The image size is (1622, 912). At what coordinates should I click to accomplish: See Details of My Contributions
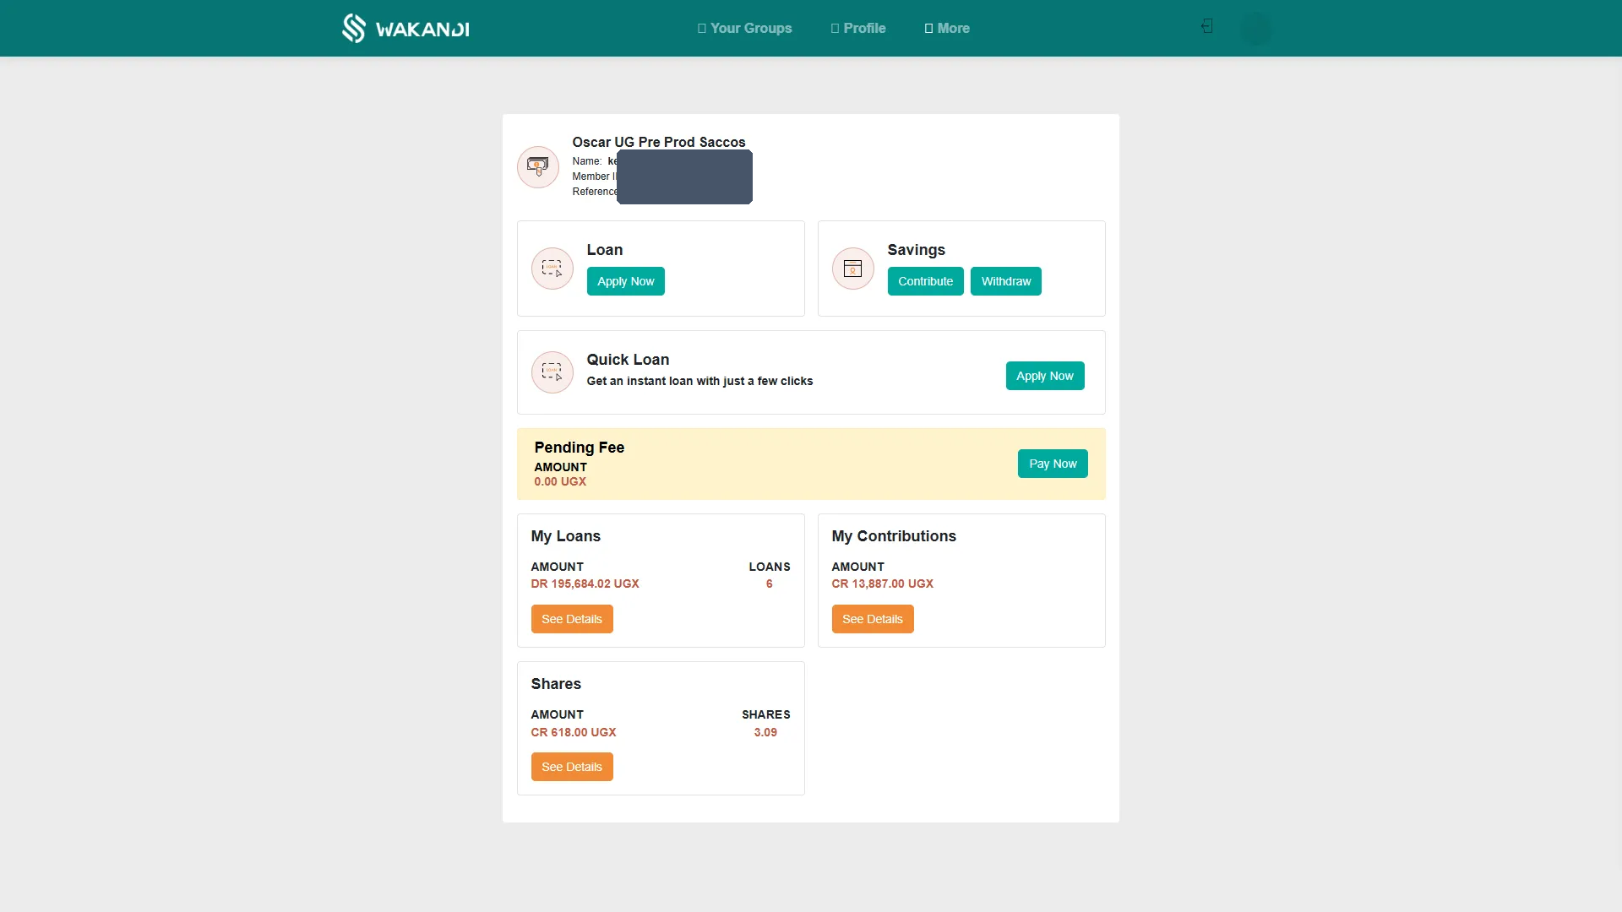tap(873, 619)
